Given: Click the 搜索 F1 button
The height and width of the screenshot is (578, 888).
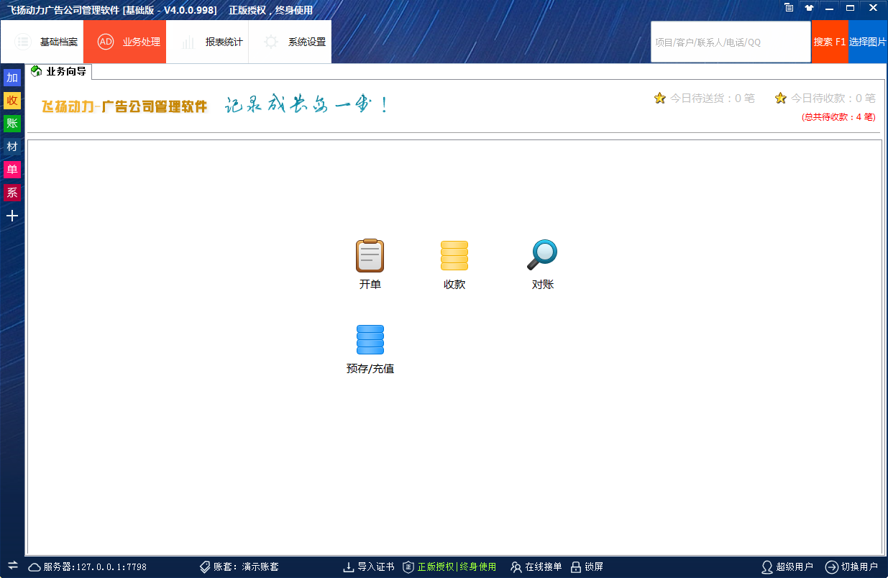Looking at the screenshot, I should pyautogui.click(x=830, y=42).
